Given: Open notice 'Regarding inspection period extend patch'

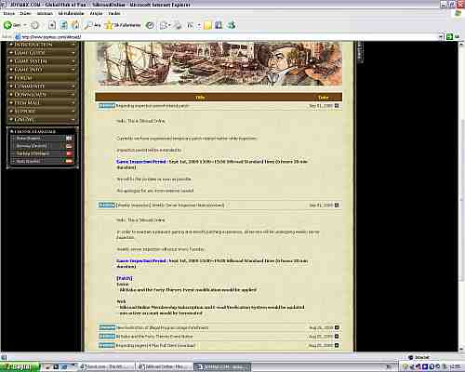Looking at the screenshot, I should 153,106.
